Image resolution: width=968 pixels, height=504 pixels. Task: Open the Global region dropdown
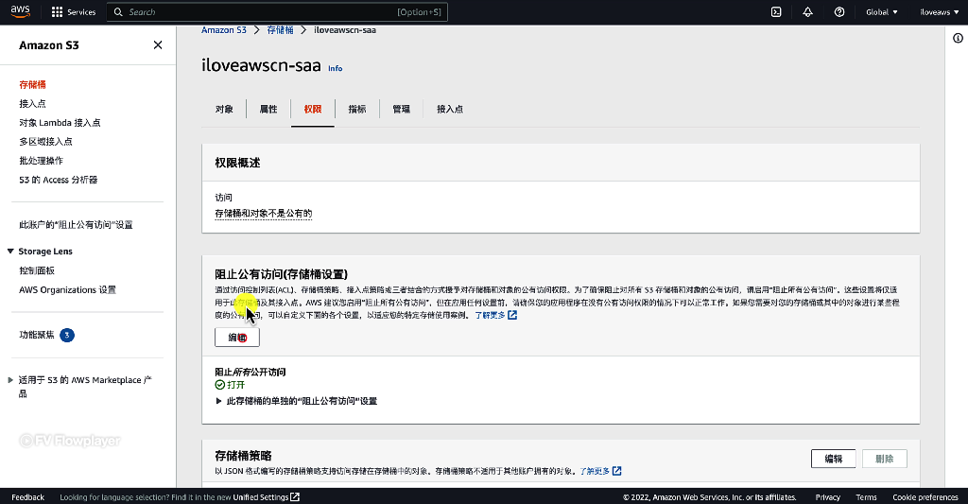point(882,11)
